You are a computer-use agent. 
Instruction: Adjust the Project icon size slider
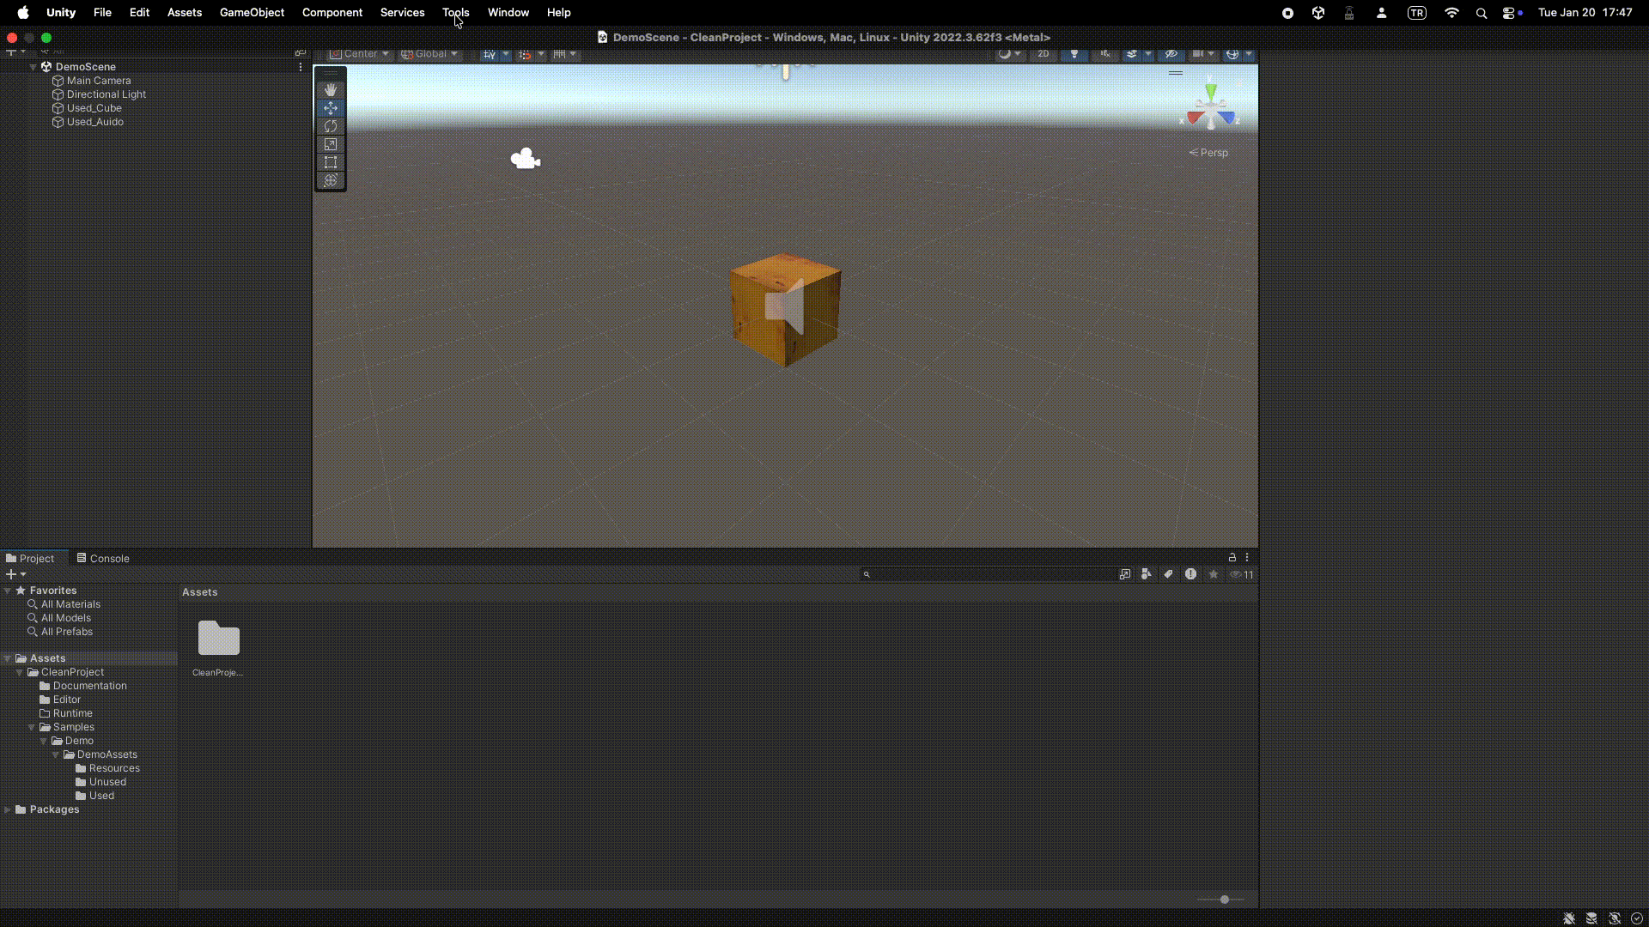click(x=1224, y=900)
